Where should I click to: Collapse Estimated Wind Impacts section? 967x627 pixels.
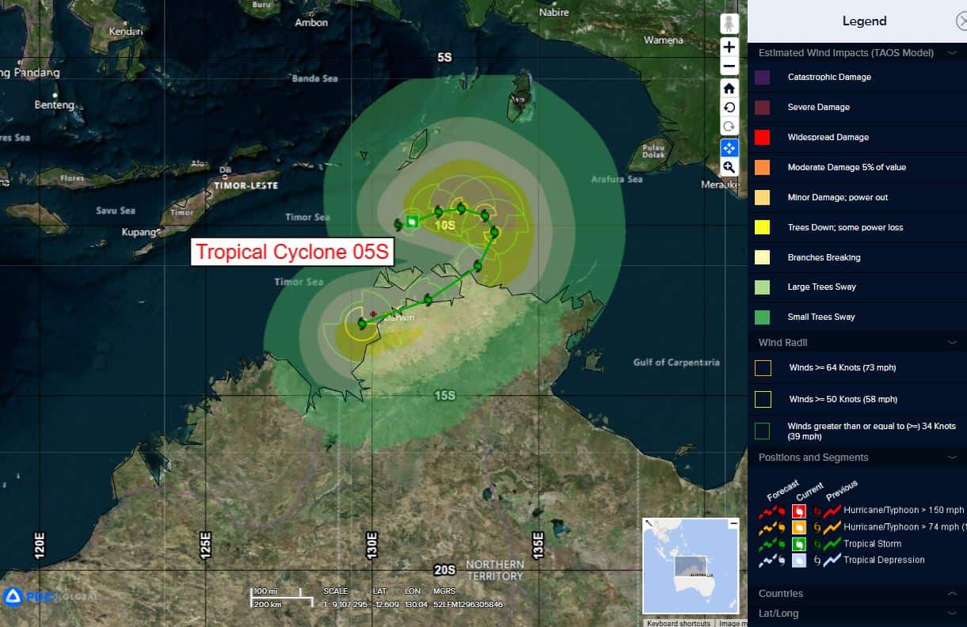[x=951, y=53]
